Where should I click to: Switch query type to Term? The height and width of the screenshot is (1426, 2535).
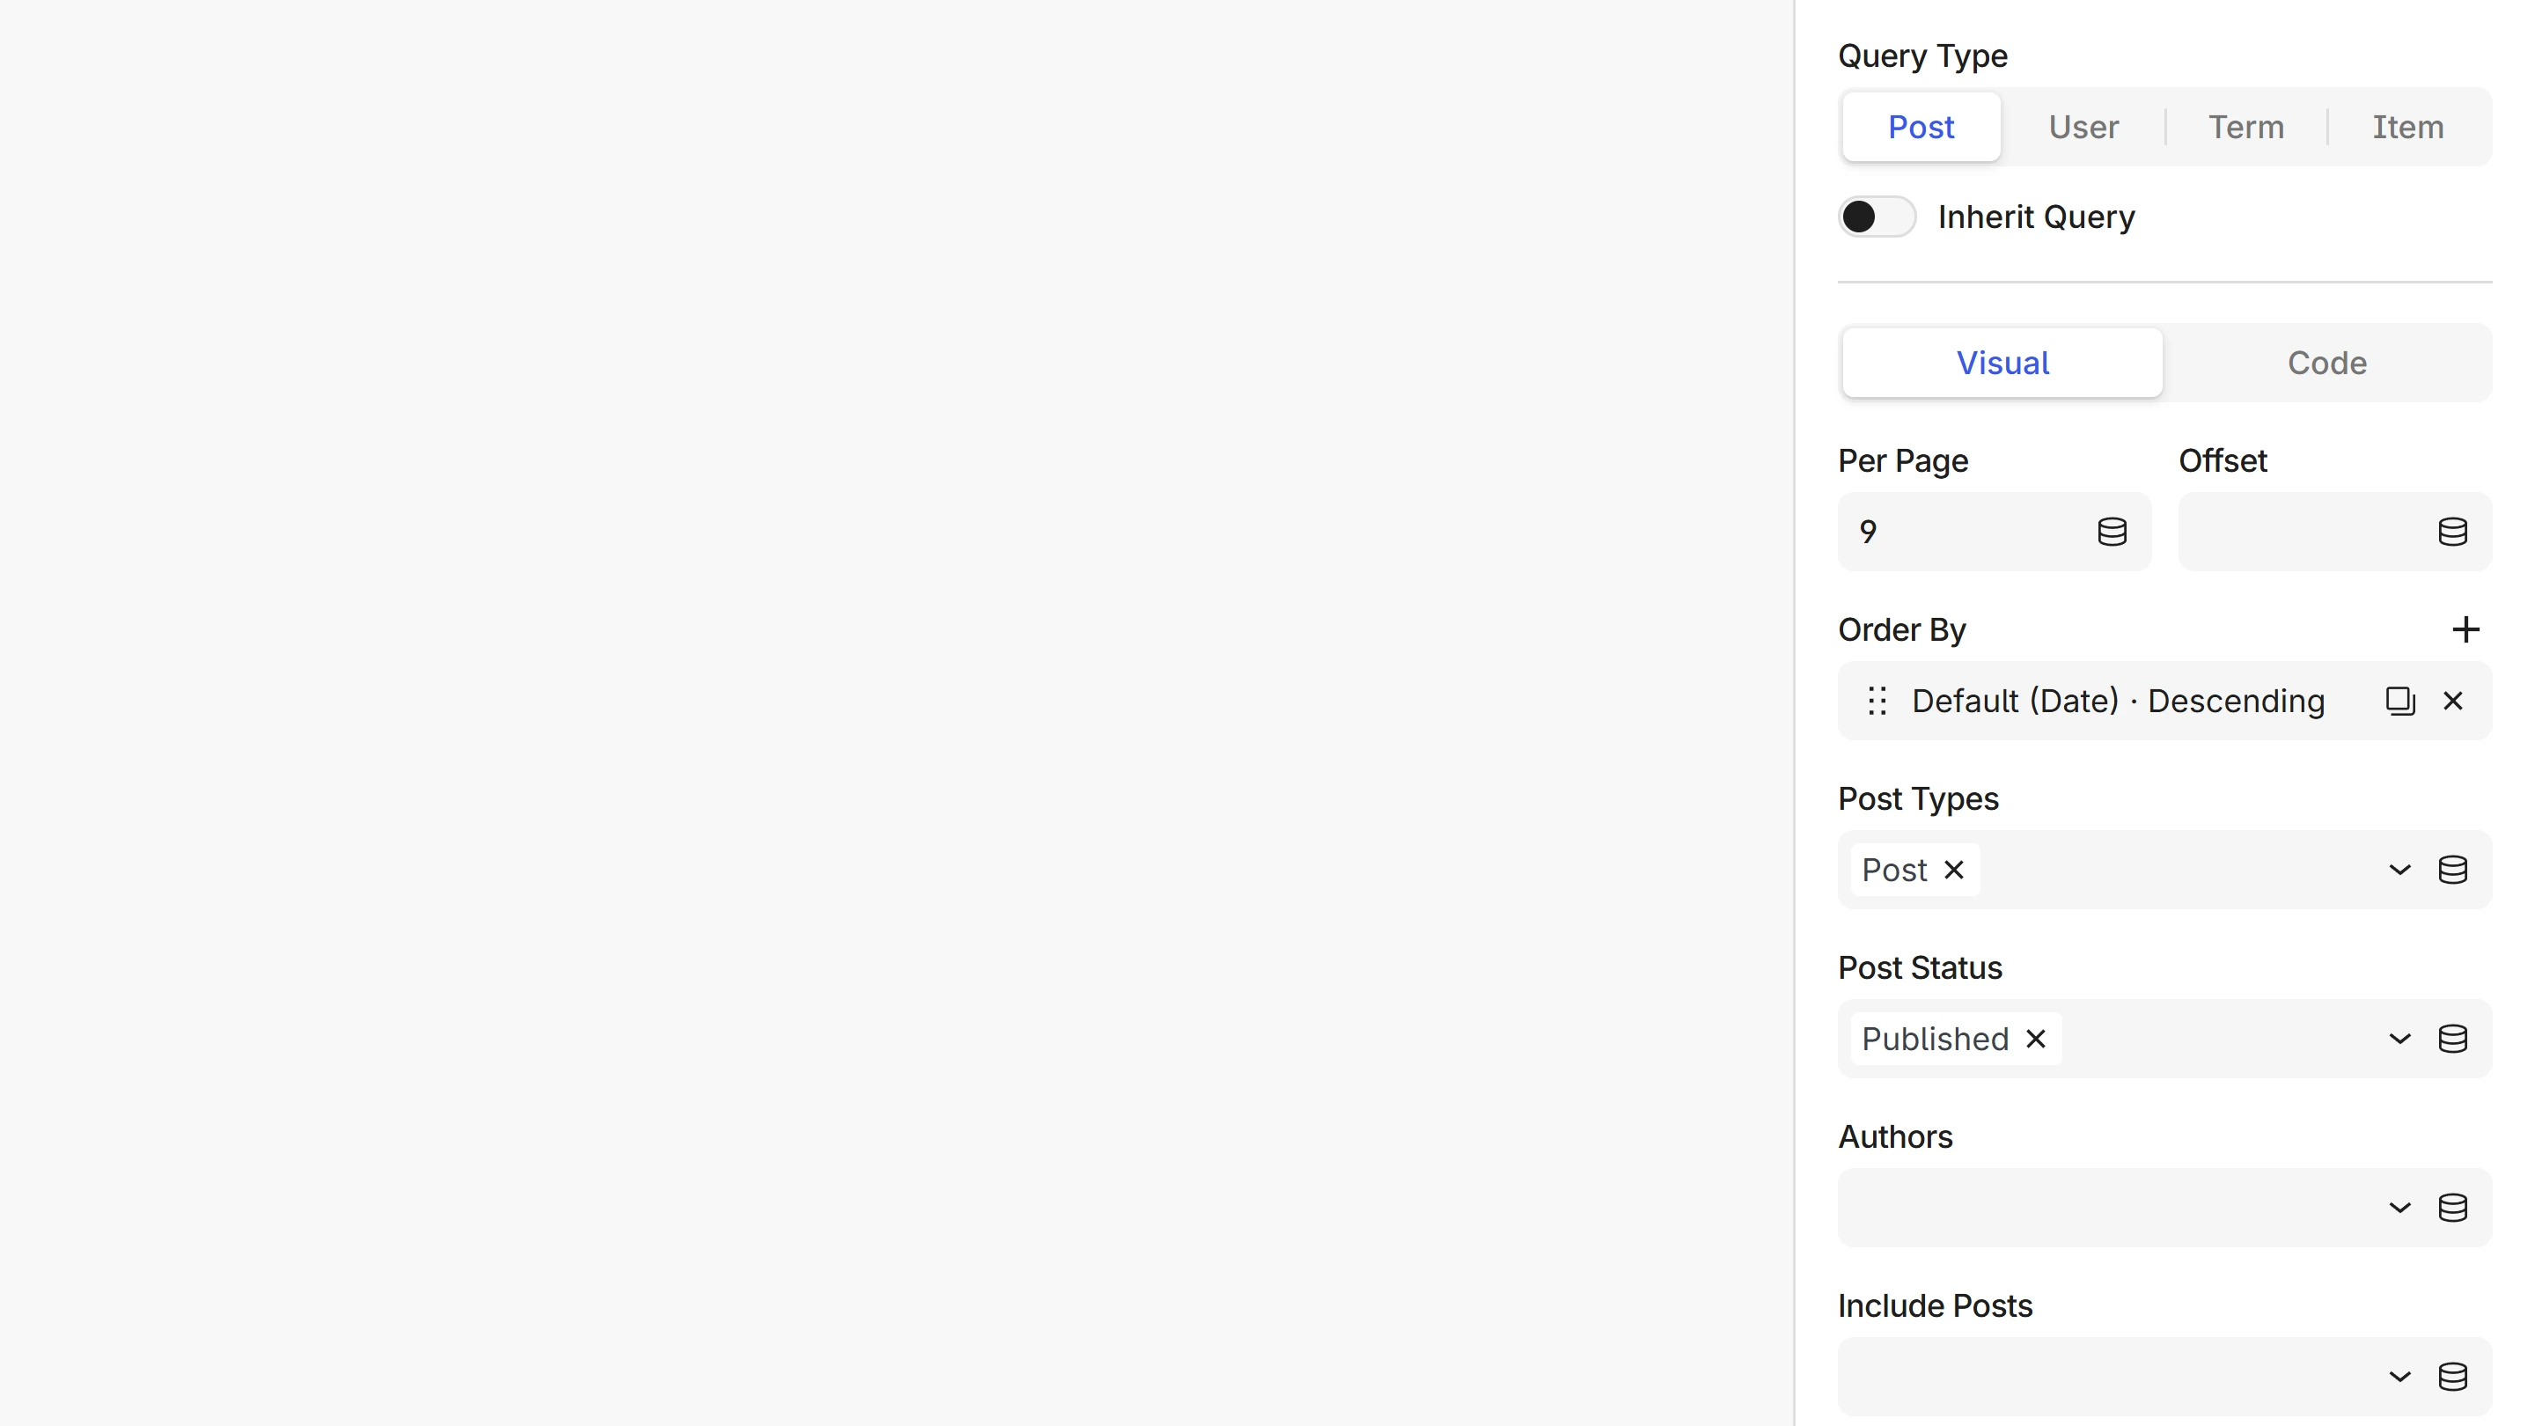tap(2245, 127)
